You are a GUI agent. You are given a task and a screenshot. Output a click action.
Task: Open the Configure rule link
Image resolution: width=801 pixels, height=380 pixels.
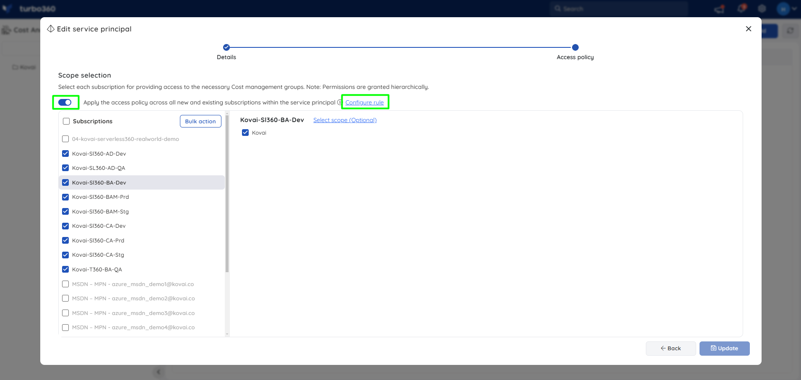click(364, 102)
